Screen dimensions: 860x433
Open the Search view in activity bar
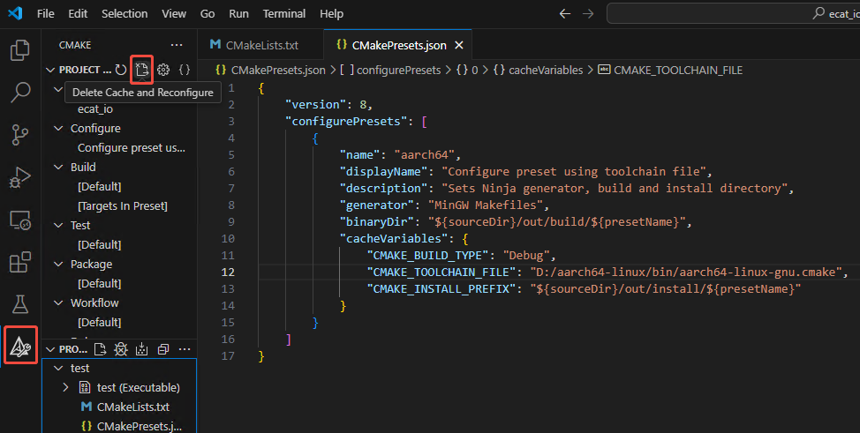[20, 92]
